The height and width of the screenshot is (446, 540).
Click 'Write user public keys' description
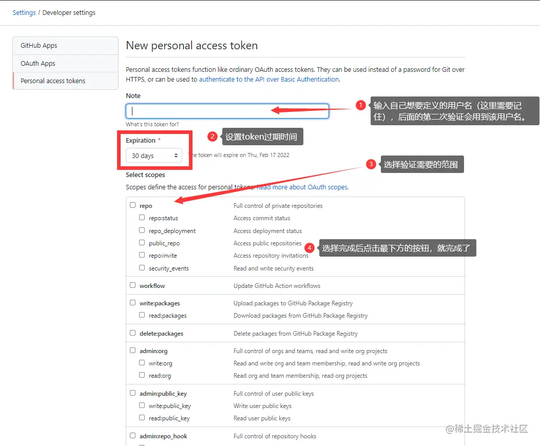(x=262, y=406)
